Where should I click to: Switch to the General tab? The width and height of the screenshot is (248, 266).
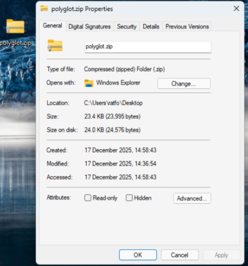pyautogui.click(x=52, y=26)
